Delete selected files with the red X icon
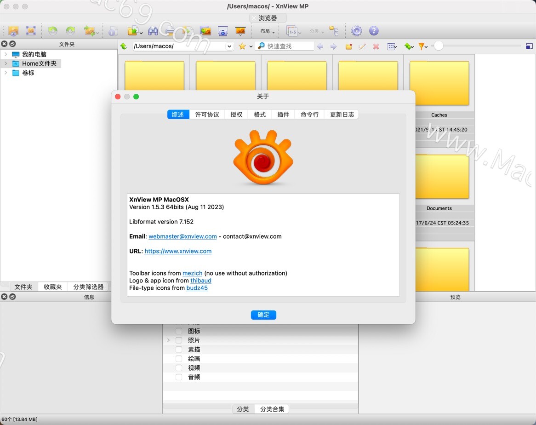This screenshot has height=425, width=536. [x=376, y=46]
